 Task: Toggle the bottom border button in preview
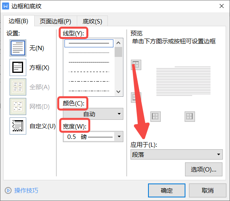click(136, 98)
